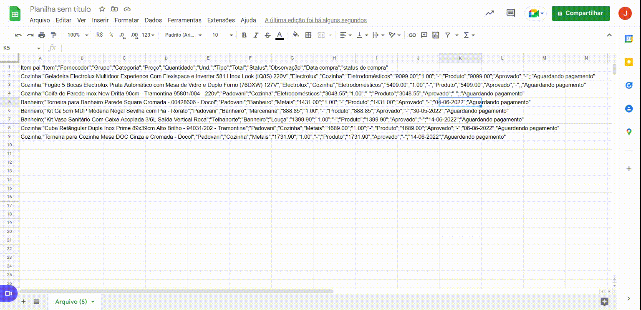The height and width of the screenshot is (310, 641).
Task: Click the redo arrow in the toolbar
Action: coord(30,35)
